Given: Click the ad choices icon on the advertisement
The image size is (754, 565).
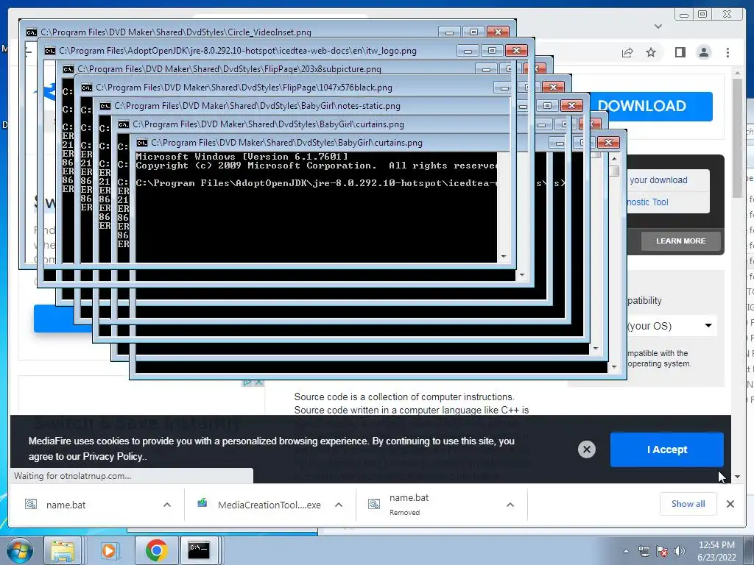Looking at the screenshot, I should (247, 383).
